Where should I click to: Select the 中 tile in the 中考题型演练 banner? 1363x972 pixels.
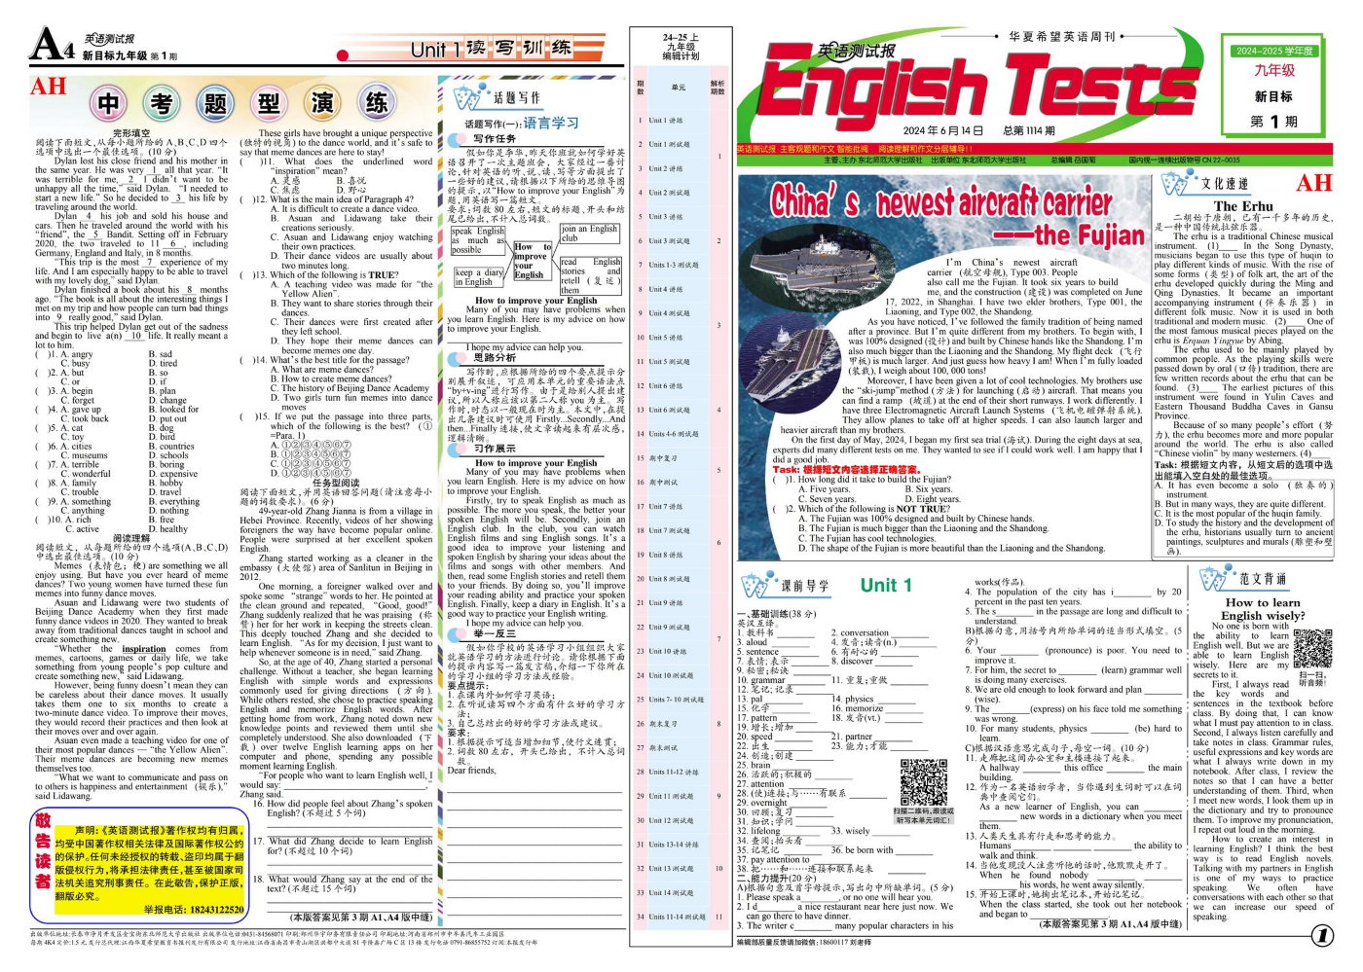(x=108, y=103)
